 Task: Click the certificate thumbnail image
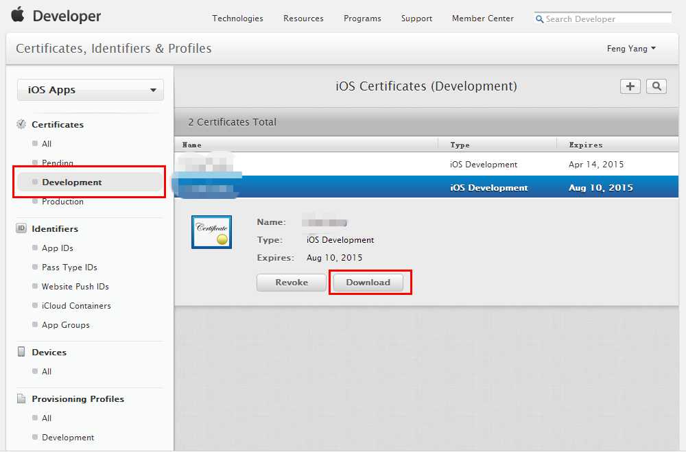pyautogui.click(x=212, y=232)
